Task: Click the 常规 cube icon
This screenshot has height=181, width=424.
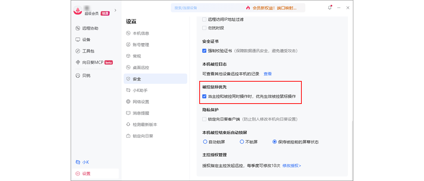Action: tap(128, 56)
